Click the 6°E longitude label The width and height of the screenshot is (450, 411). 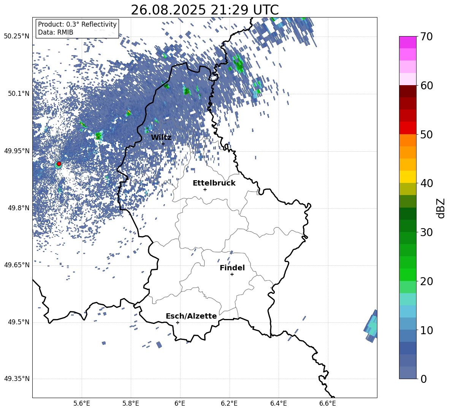[x=180, y=403]
